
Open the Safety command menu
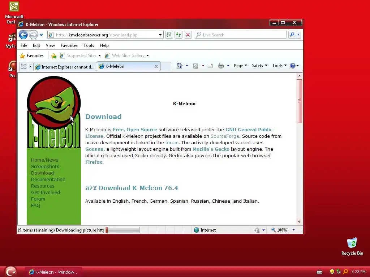(x=259, y=66)
